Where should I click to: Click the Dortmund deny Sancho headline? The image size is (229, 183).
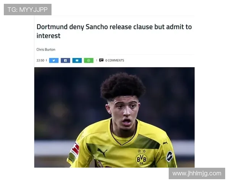pos(114,31)
